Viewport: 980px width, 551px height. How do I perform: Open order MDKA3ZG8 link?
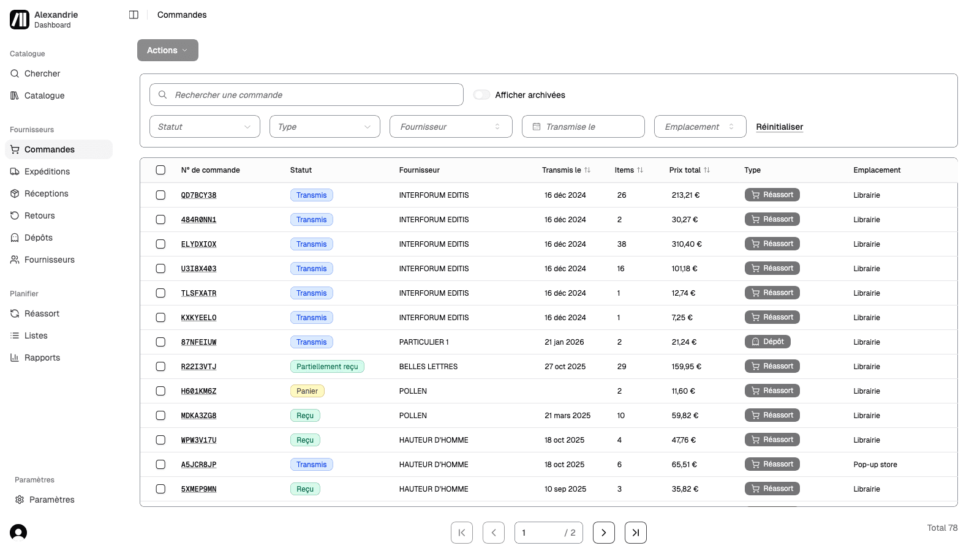click(198, 416)
